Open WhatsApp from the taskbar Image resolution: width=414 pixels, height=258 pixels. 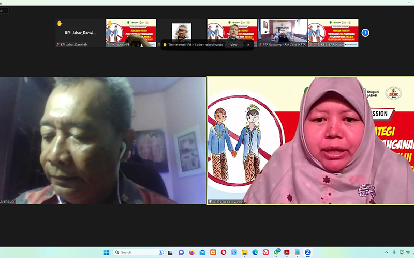coord(277,252)
